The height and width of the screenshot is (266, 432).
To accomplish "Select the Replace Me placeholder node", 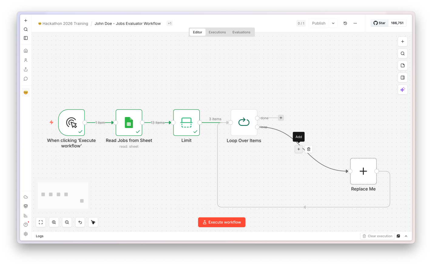I will tap(363, 171).
